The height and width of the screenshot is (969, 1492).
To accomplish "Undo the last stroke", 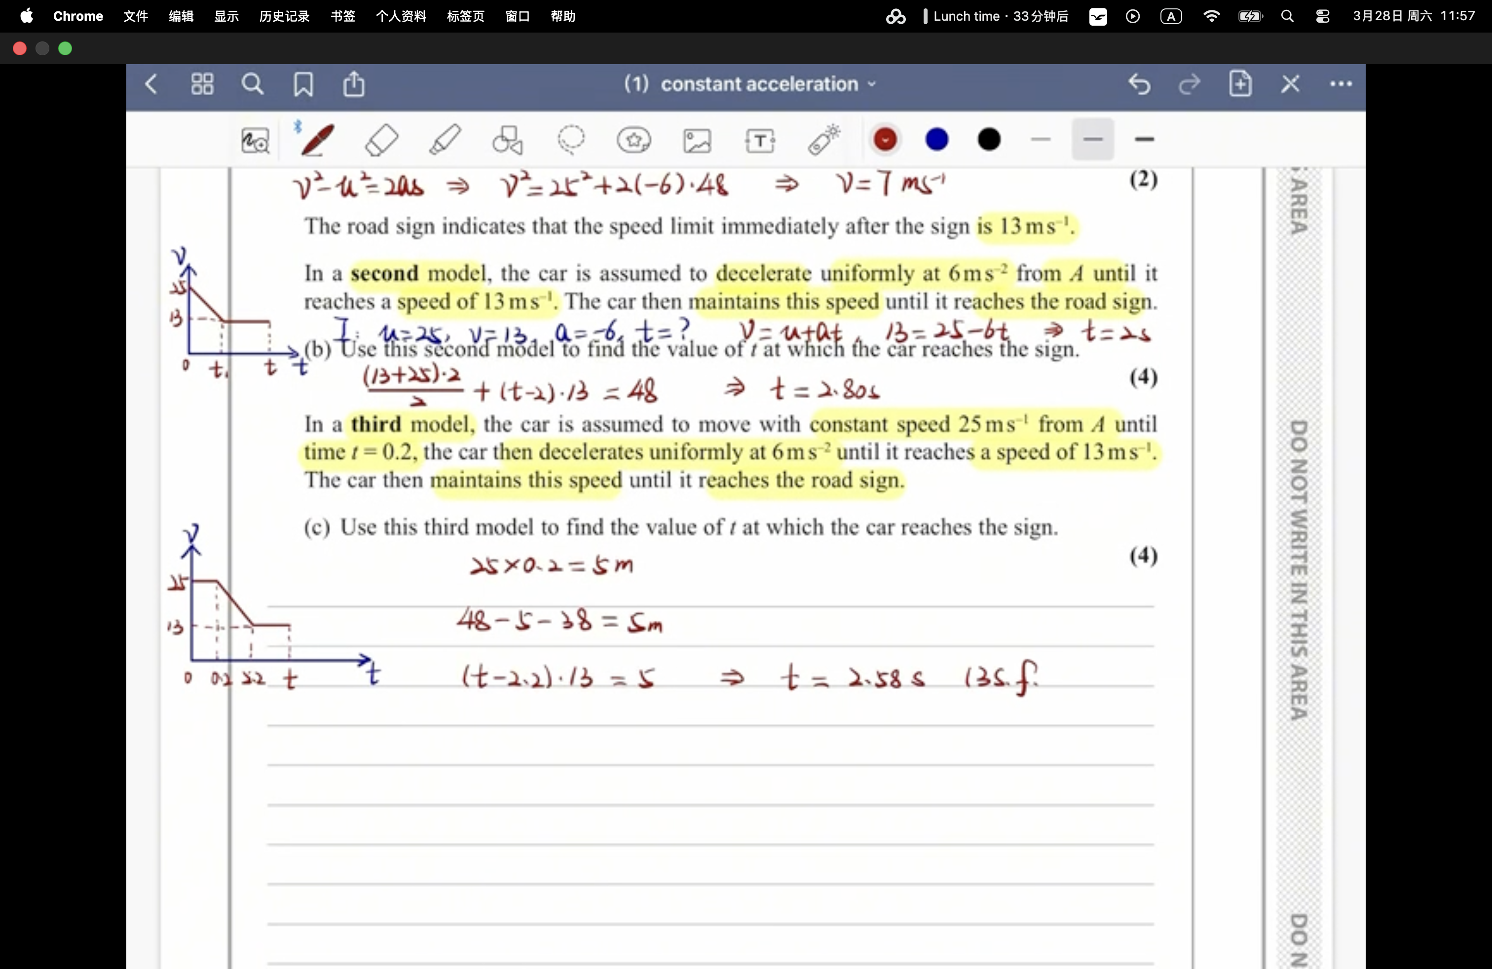I will pyautogui.click(x=1139, y=84).
